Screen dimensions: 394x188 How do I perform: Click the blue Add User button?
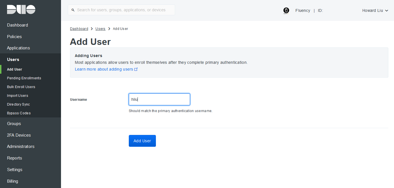pos(142,141)
